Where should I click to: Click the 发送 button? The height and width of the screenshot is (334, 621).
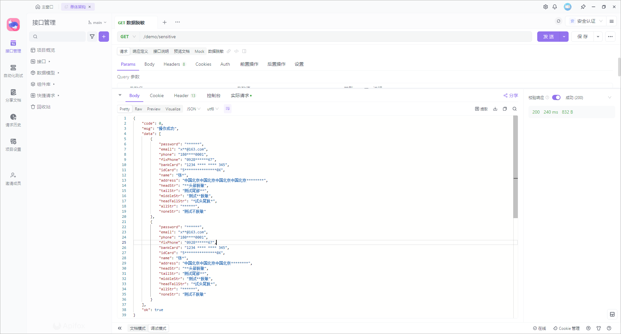coord(549,37)
